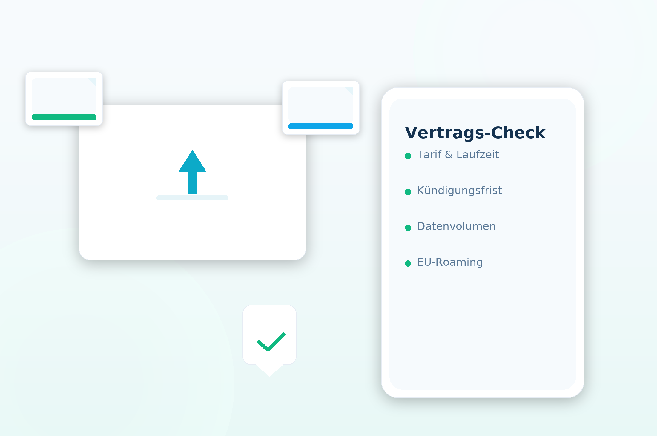Click the green bullet beside Kündigungsfrist
The image size is (657, 436).
click(408, 192)
